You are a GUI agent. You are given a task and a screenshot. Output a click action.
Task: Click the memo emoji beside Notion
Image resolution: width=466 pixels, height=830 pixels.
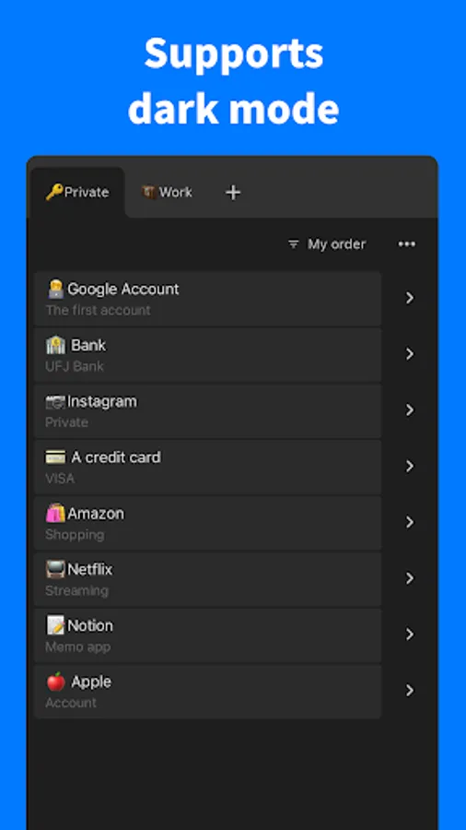click(x=55, y=625)
